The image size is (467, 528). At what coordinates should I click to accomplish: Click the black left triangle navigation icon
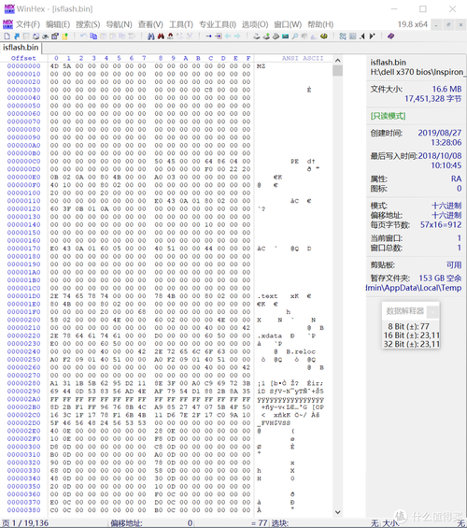[362, 36]
